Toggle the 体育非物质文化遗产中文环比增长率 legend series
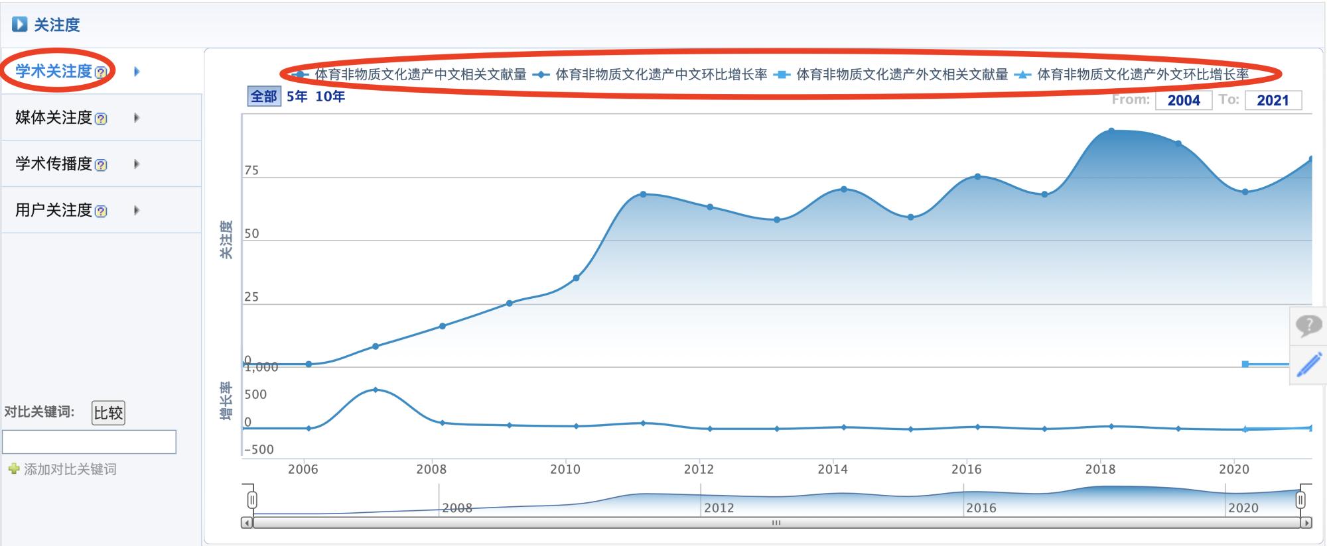The height and width of the screenshot is (546, 1327). point(661,74)
